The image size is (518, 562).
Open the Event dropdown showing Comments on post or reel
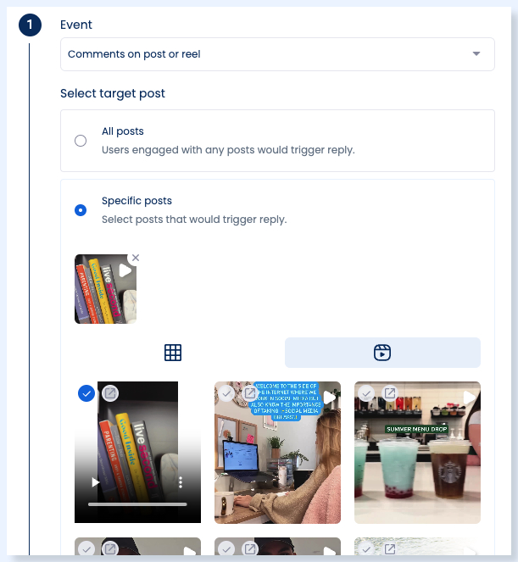tap(277, 54)
